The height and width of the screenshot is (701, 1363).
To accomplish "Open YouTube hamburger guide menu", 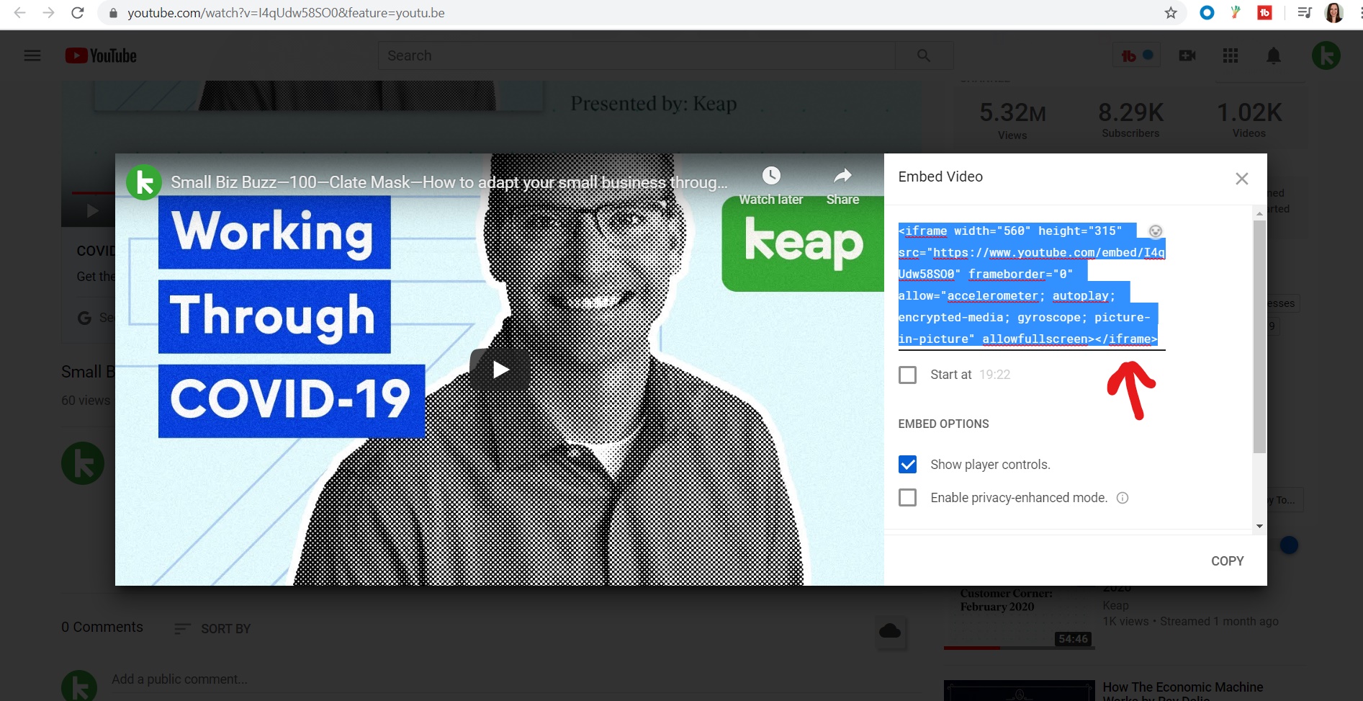I will tap(32, 55).
